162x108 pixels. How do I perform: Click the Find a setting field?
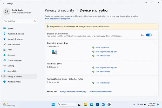click(20, 21)
